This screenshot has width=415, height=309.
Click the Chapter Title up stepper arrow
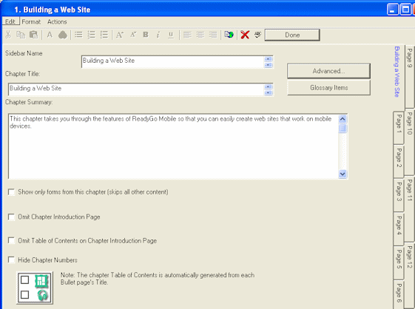[268, 86]
